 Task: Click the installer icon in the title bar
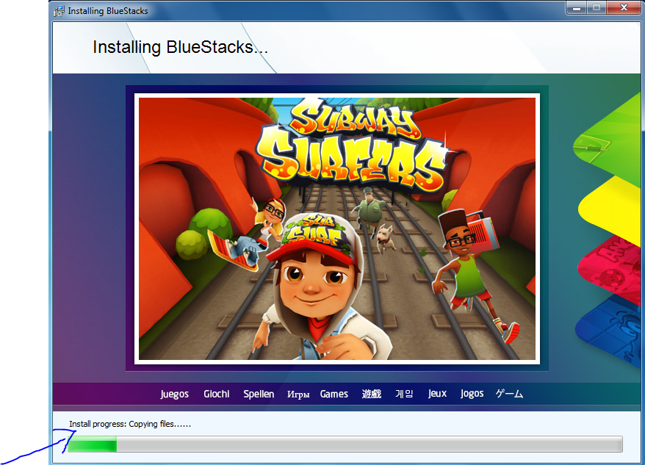coord(59,11)
